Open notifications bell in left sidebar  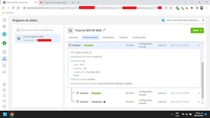click(x=4, y=90)
